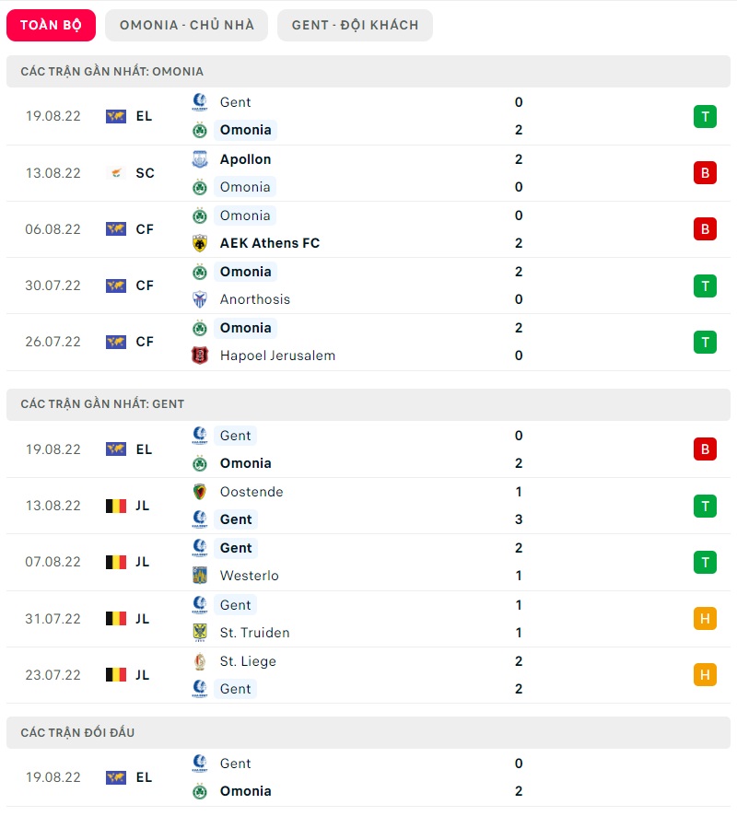Click the green T badge for Anorthosis match
The height and width of the screenshot is (816, 737).
[x=705, y=286]
